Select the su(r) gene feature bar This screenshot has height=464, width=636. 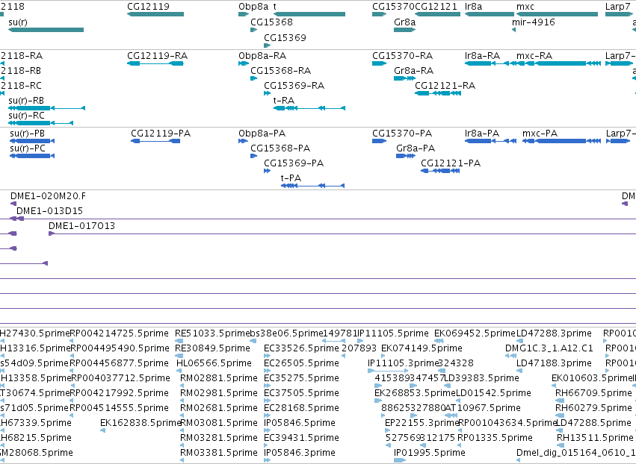[x=46, y=30]
